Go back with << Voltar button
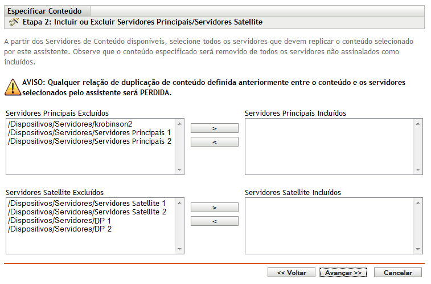The width and height of the screenshot is (431, 284). point(291,273)
